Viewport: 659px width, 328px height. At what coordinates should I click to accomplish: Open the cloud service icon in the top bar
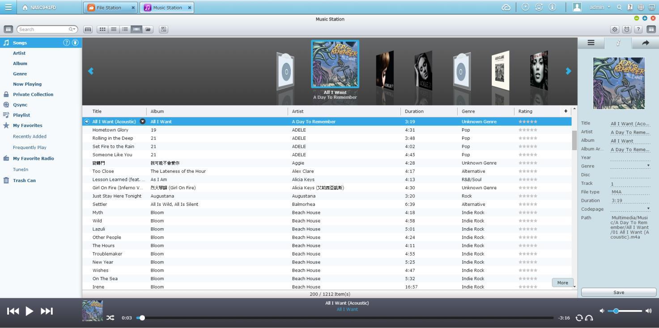click(x=506, y=7)
